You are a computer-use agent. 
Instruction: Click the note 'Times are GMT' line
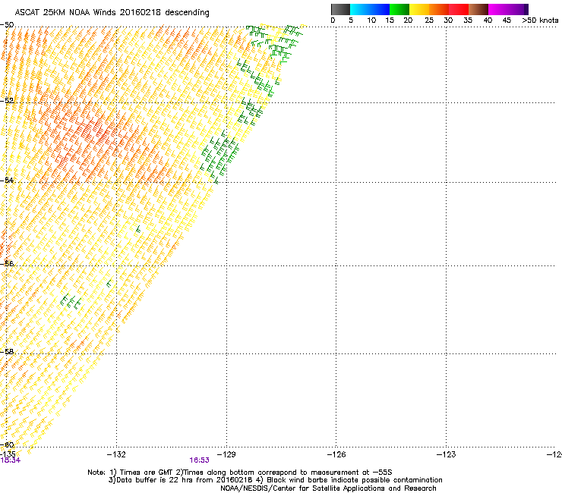click(x=240, y=473)
